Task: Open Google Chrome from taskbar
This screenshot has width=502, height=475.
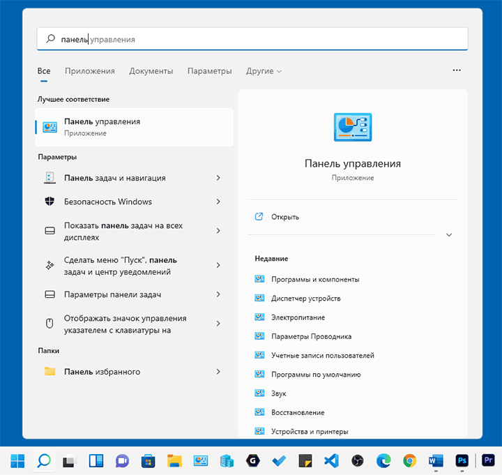Action: [410, 461]
